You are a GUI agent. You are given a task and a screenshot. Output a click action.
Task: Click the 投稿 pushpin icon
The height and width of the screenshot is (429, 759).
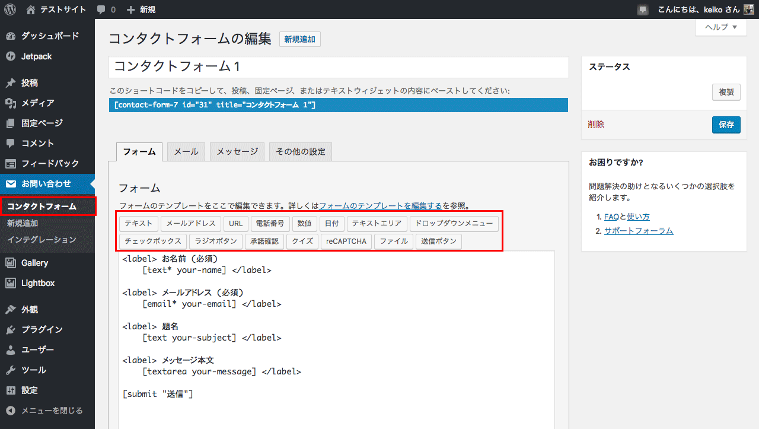tap(11, 82)
